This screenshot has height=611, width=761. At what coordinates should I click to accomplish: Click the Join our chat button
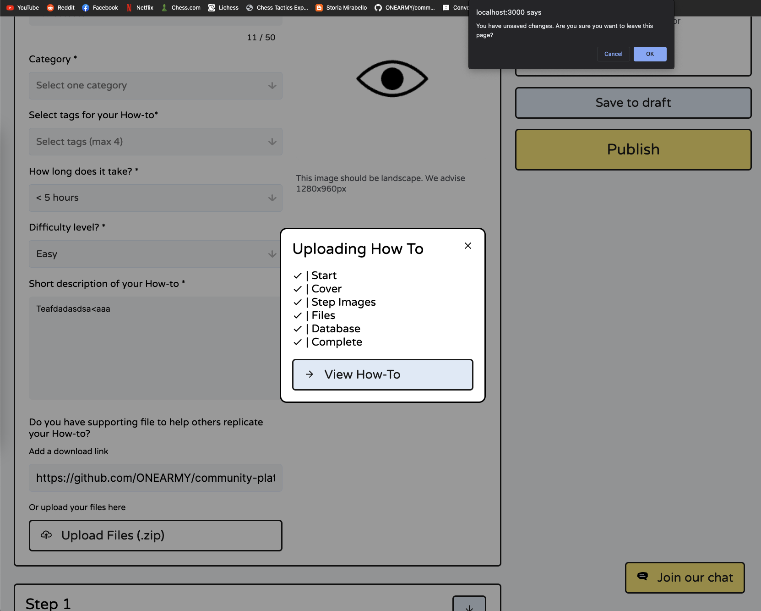(685, 578)
